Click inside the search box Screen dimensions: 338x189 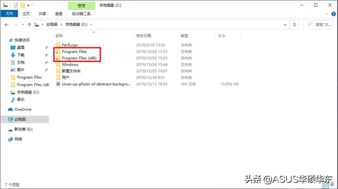tap(318, 24)
